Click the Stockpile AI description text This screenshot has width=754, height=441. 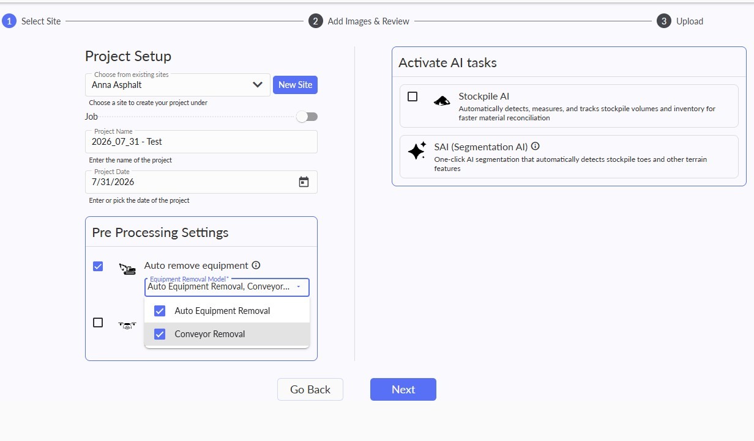coord(587,114)
